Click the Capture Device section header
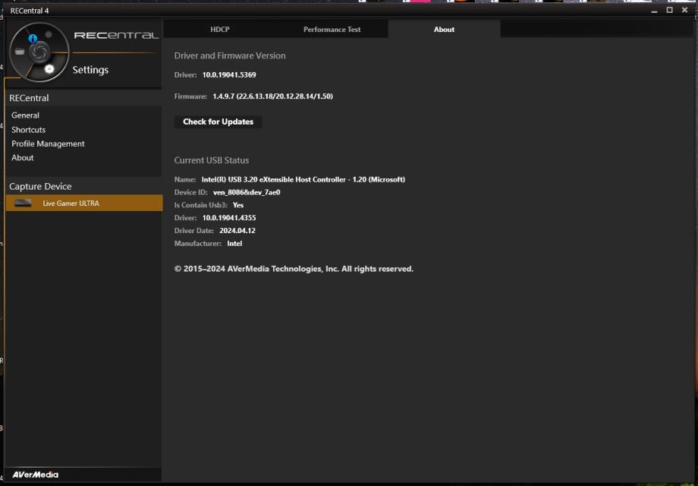Screen dimensions: 698x486 pyautogui.click(x=40, y=186)
